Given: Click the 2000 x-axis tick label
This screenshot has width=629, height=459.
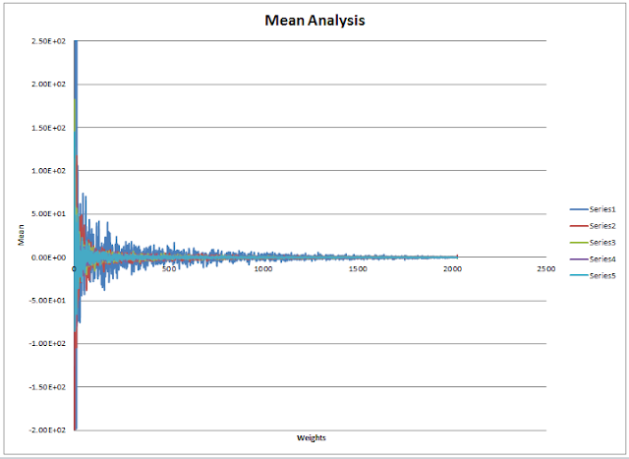Looking at the screenshot, I should [x=452, y=269].
